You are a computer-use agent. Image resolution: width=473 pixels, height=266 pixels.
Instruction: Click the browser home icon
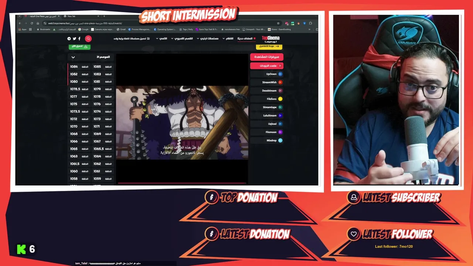[x=38, y=23]
